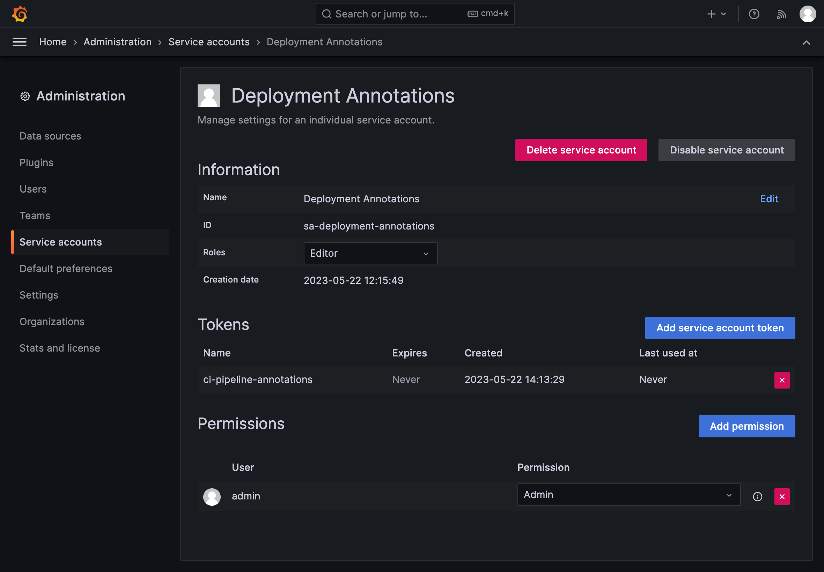Screen dimensions: 824x572
Task: Open the Teams admin page
Action: (35, 216)
